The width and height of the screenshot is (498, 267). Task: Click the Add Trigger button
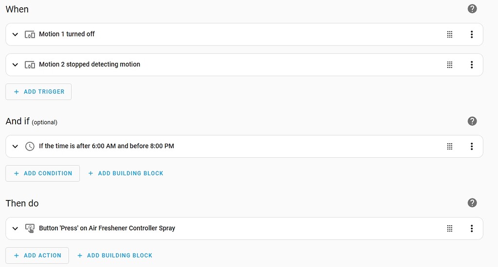[38, 92]
